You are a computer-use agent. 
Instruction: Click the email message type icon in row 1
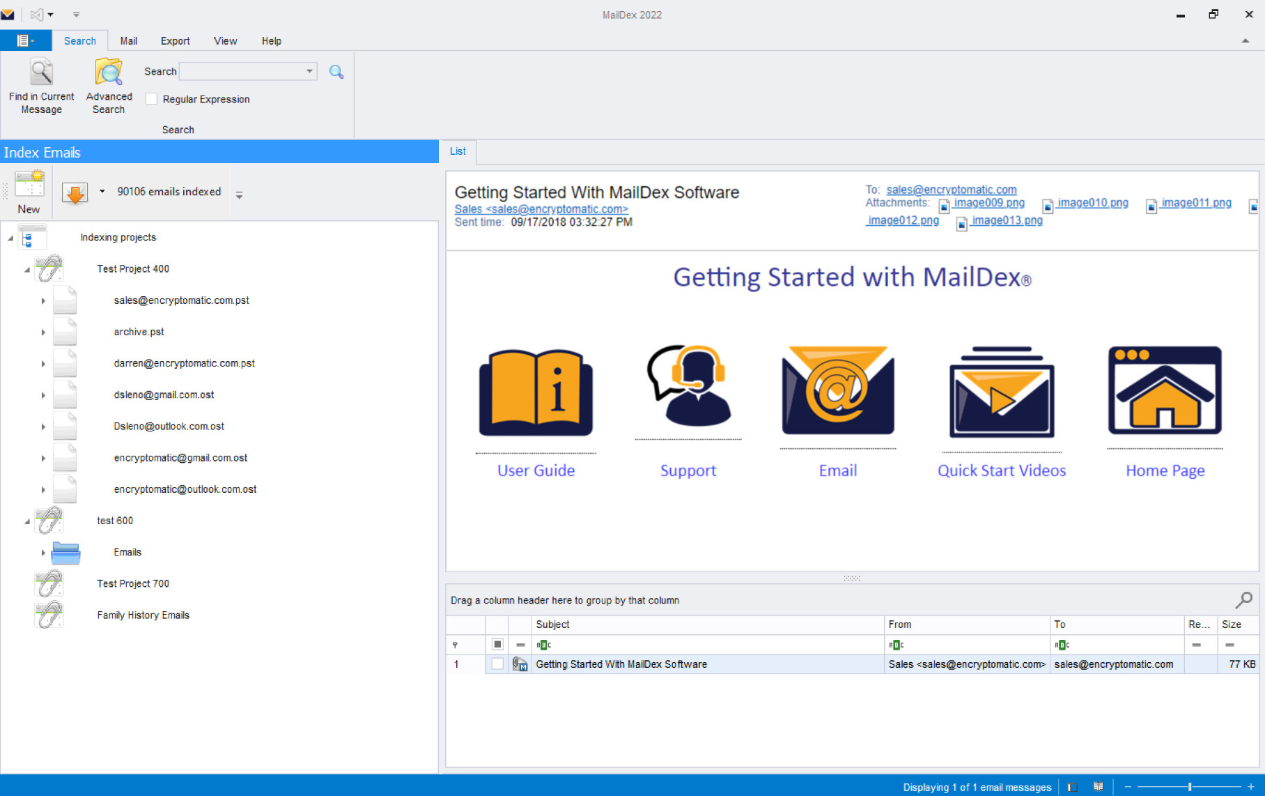point(520,664)
